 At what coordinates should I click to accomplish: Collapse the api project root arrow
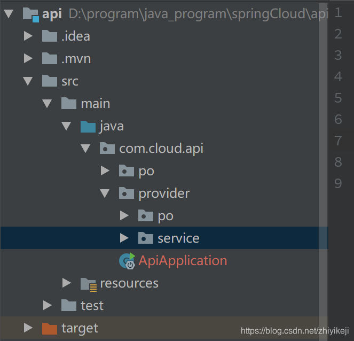pyautogui.click(x=9, y=14)
